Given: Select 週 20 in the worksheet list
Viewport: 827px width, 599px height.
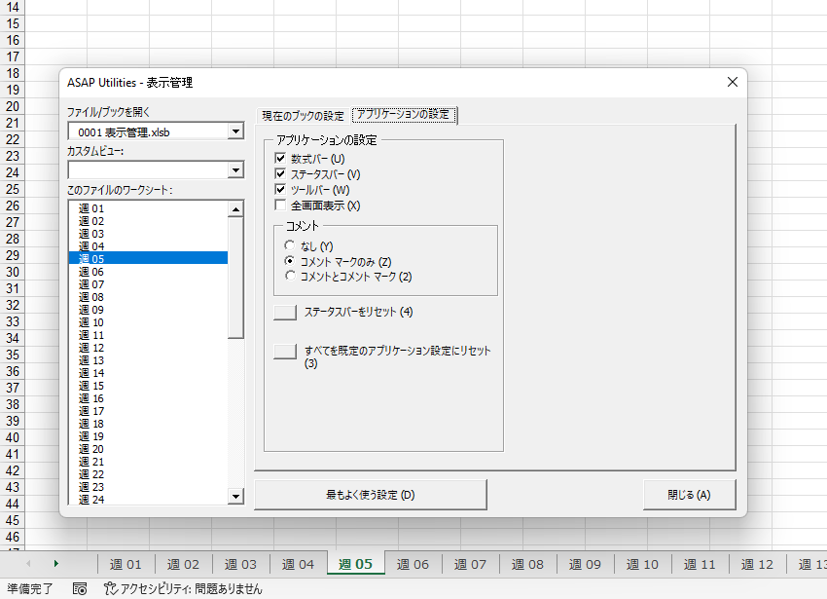Looking at the screenshot, I should pos(148,449).
